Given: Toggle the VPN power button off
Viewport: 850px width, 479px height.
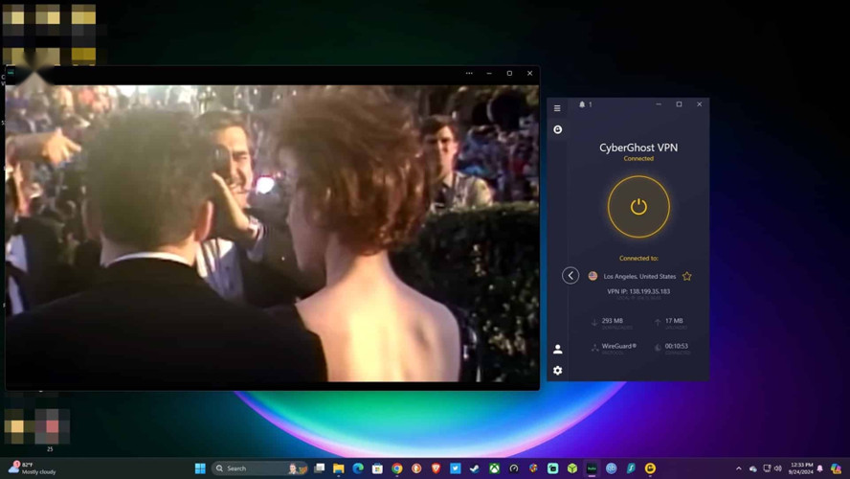Looking at the screenshot, I should [x=638, y=207].
